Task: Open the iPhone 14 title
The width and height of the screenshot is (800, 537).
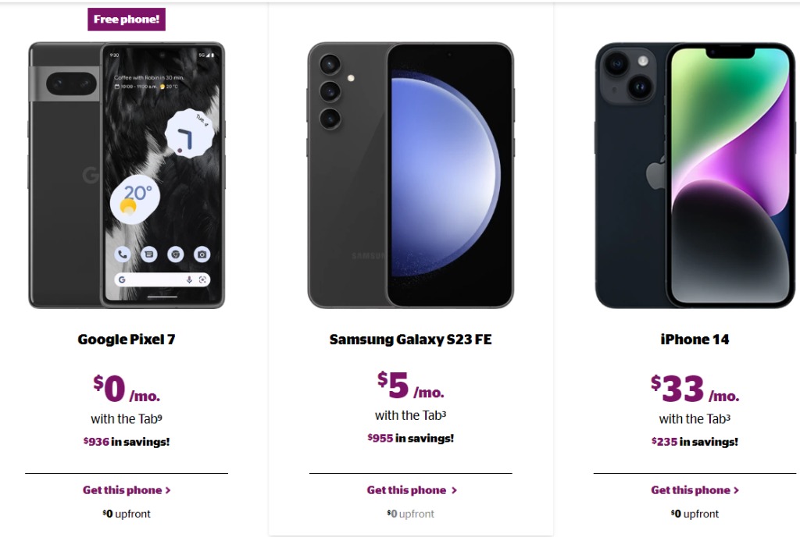Action: point(695,340)
